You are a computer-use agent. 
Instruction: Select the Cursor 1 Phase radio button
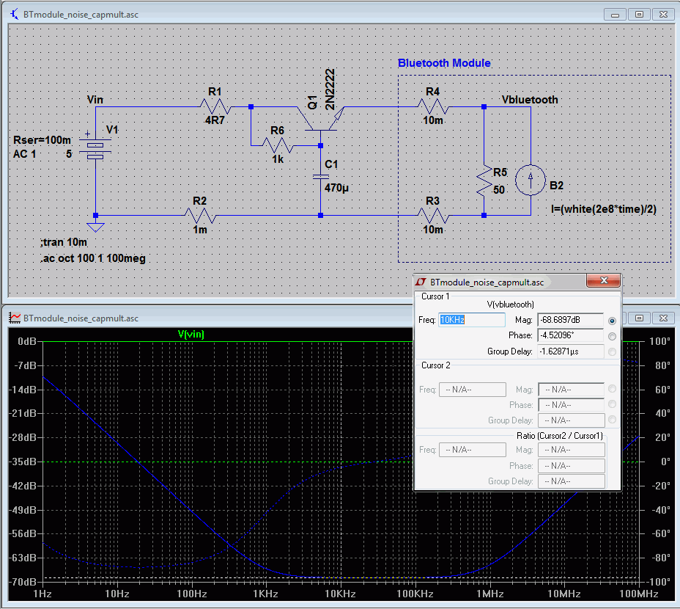tap(612, 336)
